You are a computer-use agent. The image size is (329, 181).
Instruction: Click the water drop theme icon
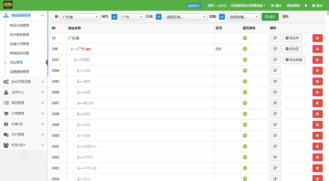(306, 5)
